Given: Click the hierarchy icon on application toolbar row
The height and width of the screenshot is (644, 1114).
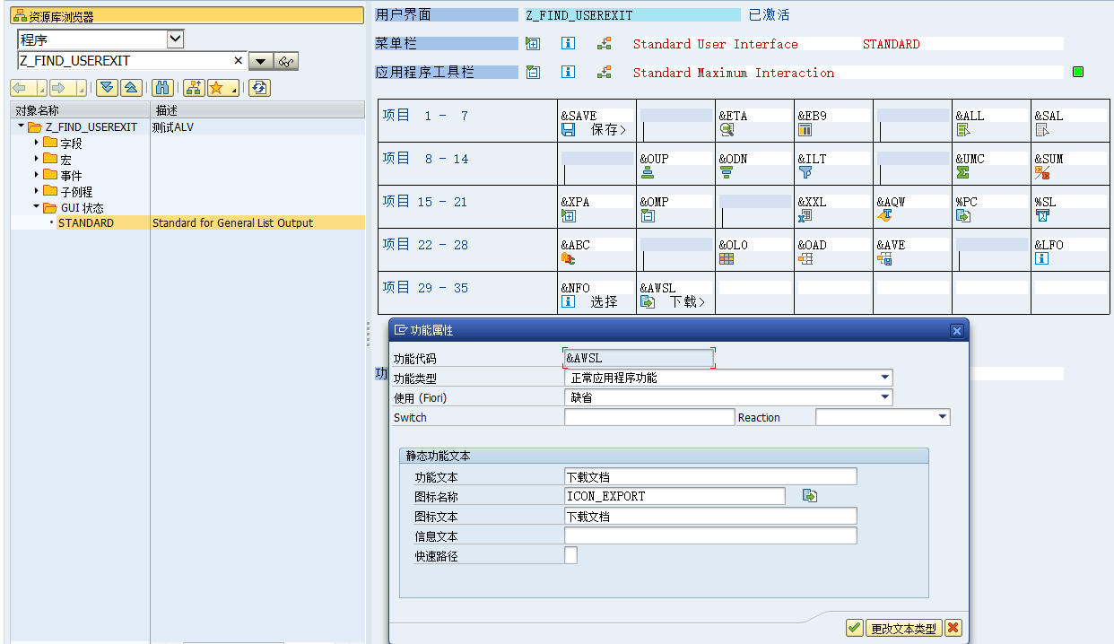Looking at the screenshot, I should [x=605, y=73].
